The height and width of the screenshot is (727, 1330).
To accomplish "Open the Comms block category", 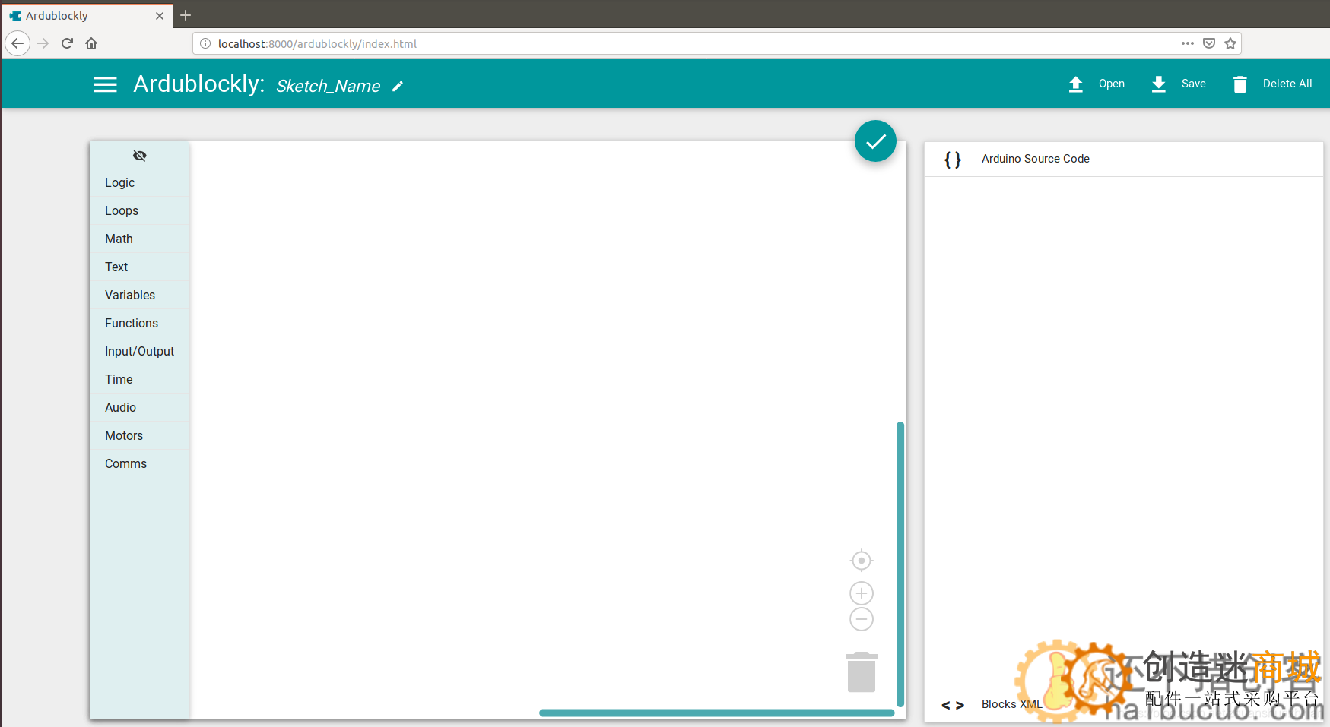I will coord(140,463).
